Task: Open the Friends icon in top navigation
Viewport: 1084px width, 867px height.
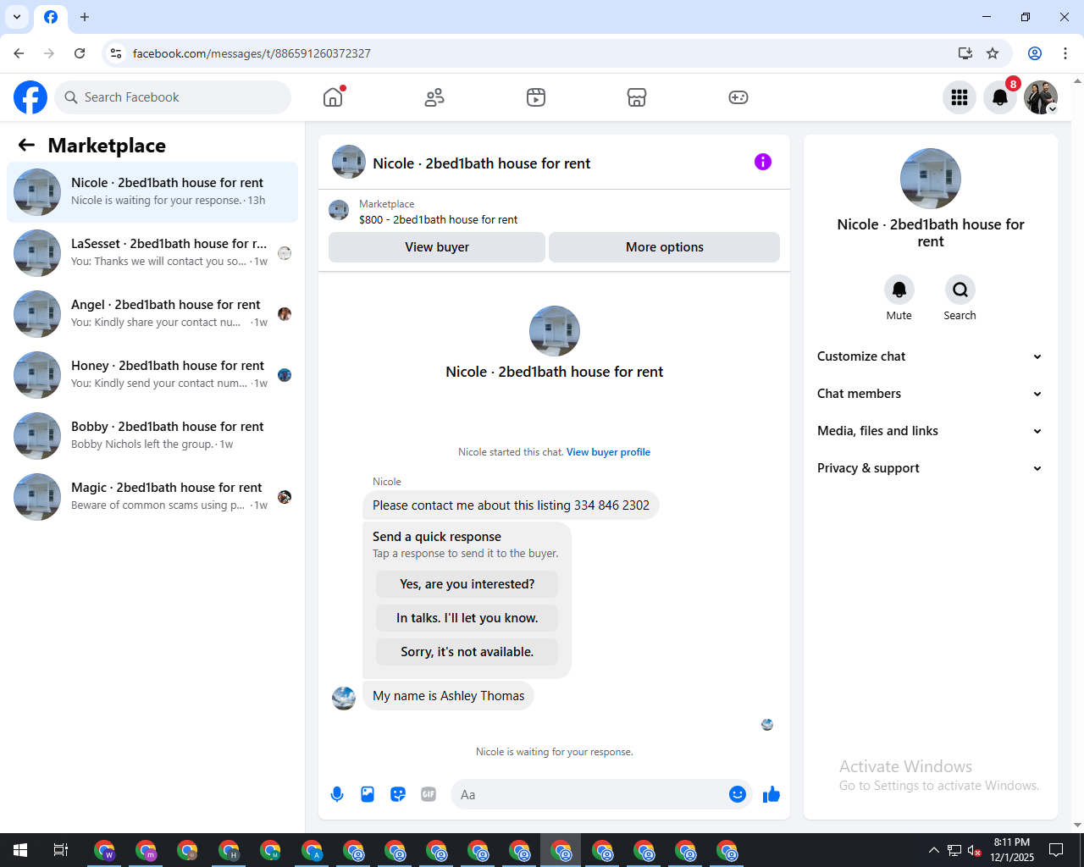Action: coord(434,97)
